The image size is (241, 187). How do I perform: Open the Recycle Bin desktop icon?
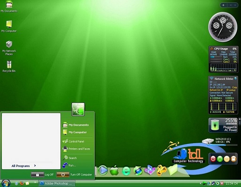click(9, 66)
